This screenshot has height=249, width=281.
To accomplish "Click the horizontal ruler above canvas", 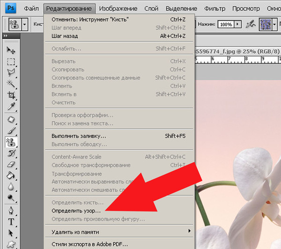I will (x=238, y=59).
